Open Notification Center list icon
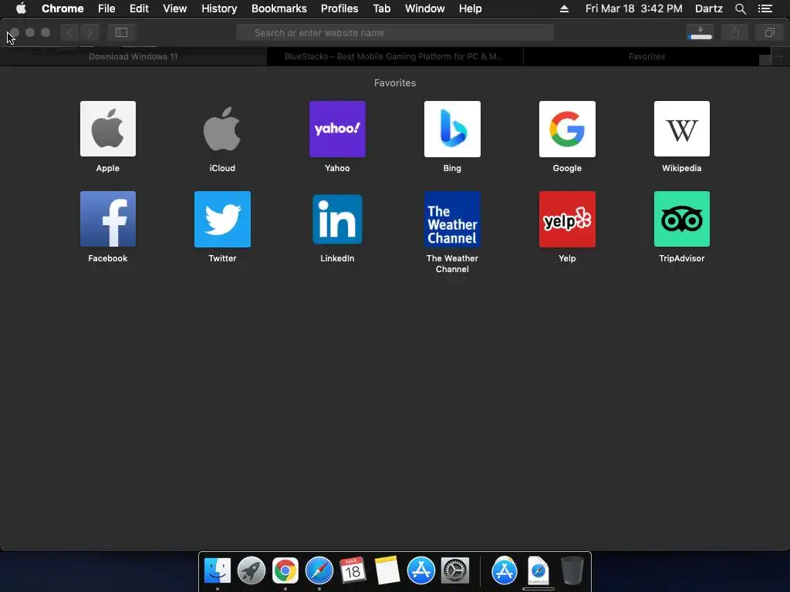Viewport: 790px width, 592px height. point(765,8)
